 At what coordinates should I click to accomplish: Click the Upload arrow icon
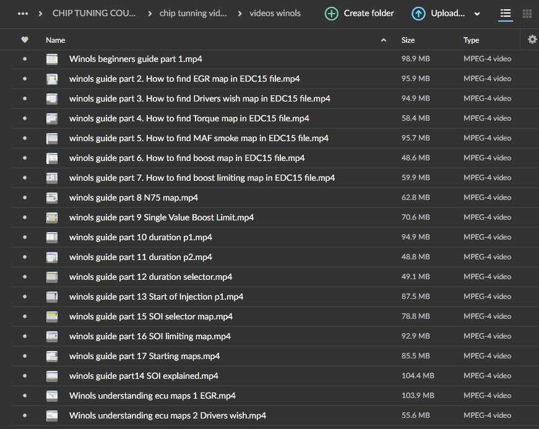pyautogui.click(x=418, y=13)
